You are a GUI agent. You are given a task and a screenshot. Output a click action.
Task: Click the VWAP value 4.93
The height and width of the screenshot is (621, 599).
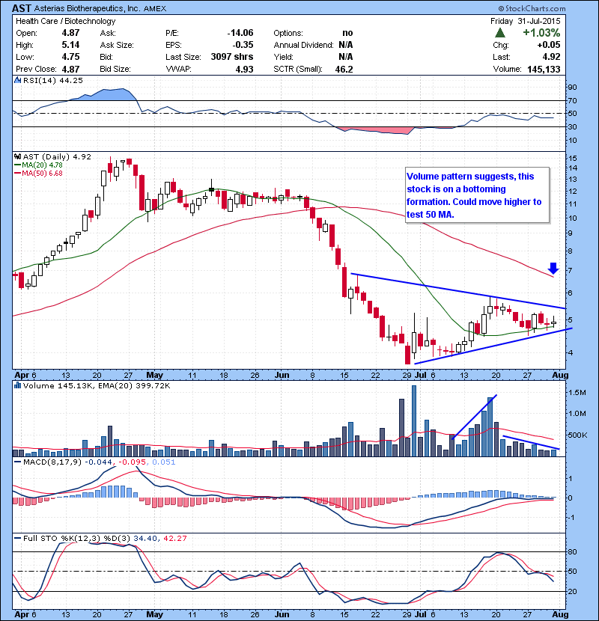[244, 69]
